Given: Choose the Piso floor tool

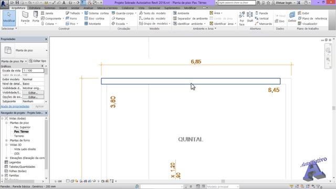Looking at the screenshot, I should 71,24.
